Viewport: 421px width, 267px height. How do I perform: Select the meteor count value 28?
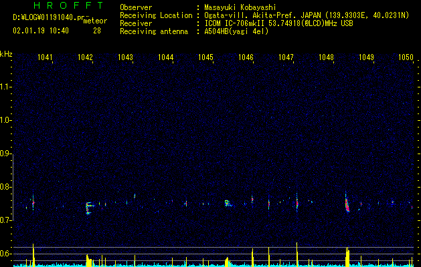click(97, 31)
